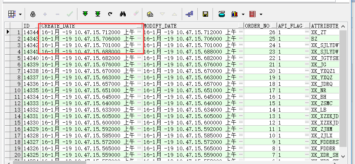Click the Previous Record up-triangle icon

coord(174,14)
